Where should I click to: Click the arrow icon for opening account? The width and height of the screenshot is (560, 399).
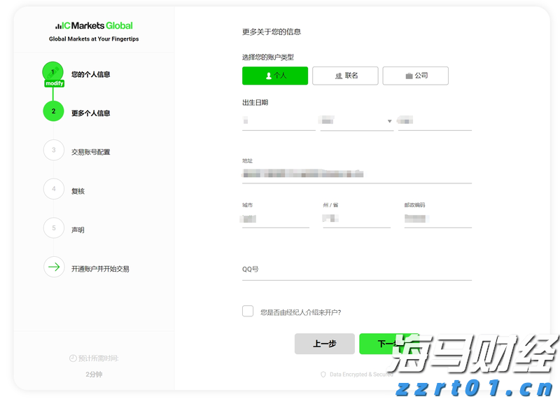point(53,267)
